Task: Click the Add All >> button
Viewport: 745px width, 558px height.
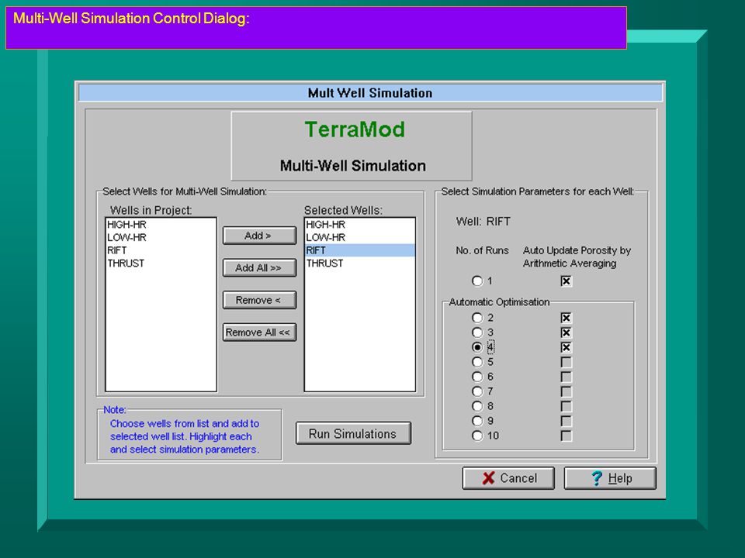Action: (x=259, y=267)
